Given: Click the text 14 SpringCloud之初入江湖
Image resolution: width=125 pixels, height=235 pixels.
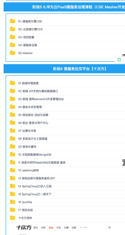Looking at the screenshot, I should tap(35, 186).
